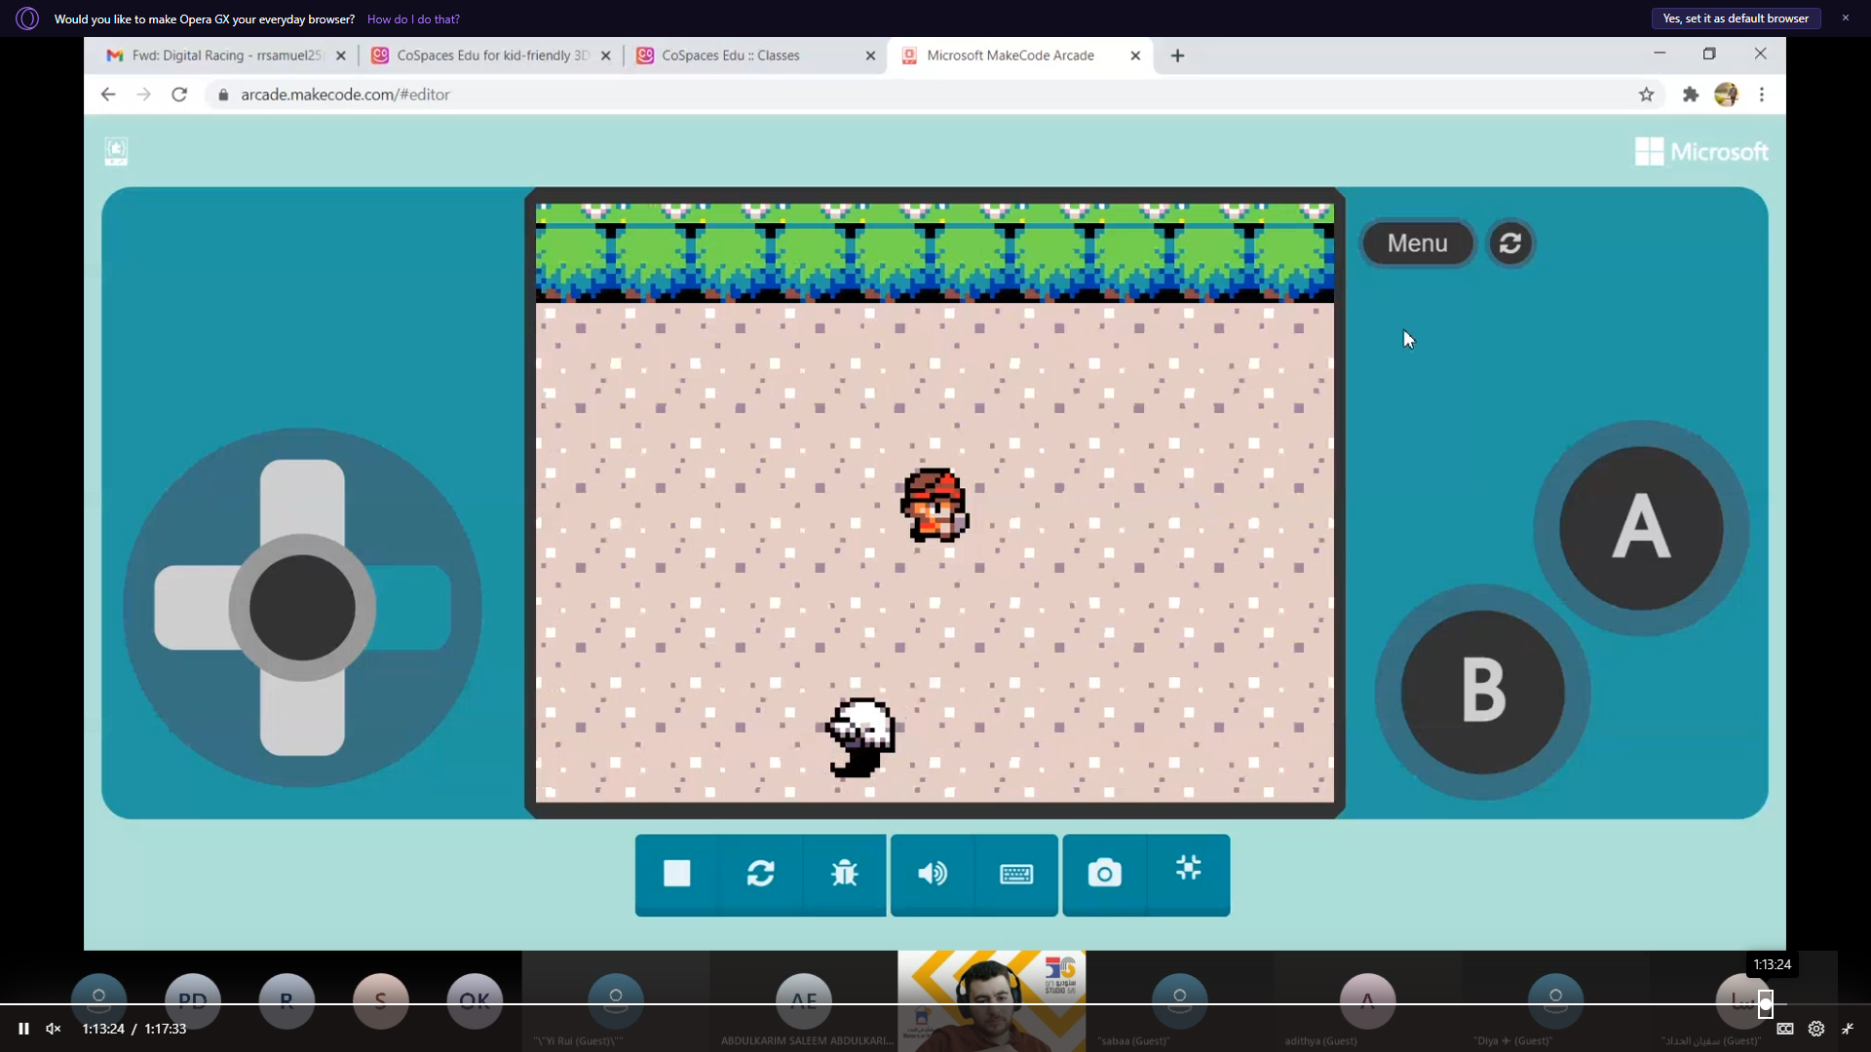Stop the simulator with the square button
This screenshot has width=1871, height=1052.
click(676, 874)
